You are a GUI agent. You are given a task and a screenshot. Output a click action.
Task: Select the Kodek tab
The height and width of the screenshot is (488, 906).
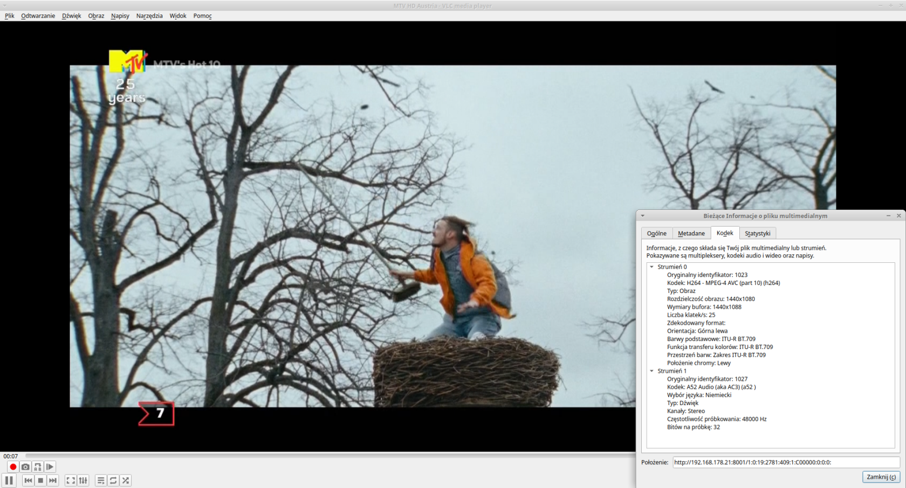point(725,233)
